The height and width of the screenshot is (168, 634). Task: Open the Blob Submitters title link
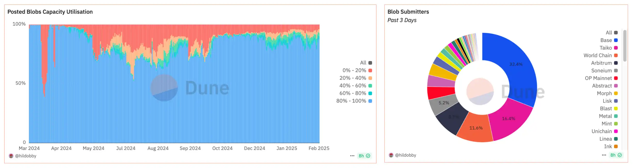coord(408,12)
